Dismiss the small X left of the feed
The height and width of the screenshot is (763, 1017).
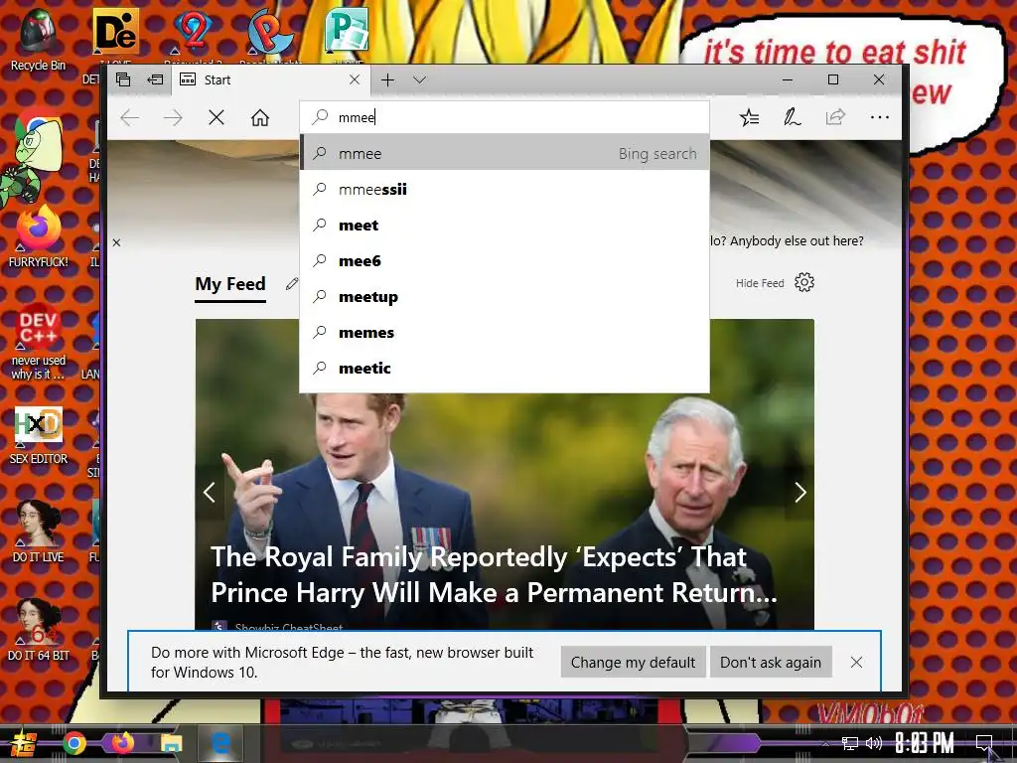(117, 242)
